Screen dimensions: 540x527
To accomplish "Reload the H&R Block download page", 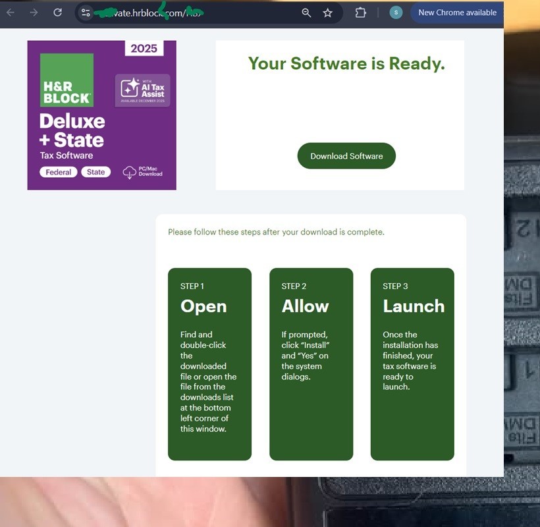I will point(58,13).
